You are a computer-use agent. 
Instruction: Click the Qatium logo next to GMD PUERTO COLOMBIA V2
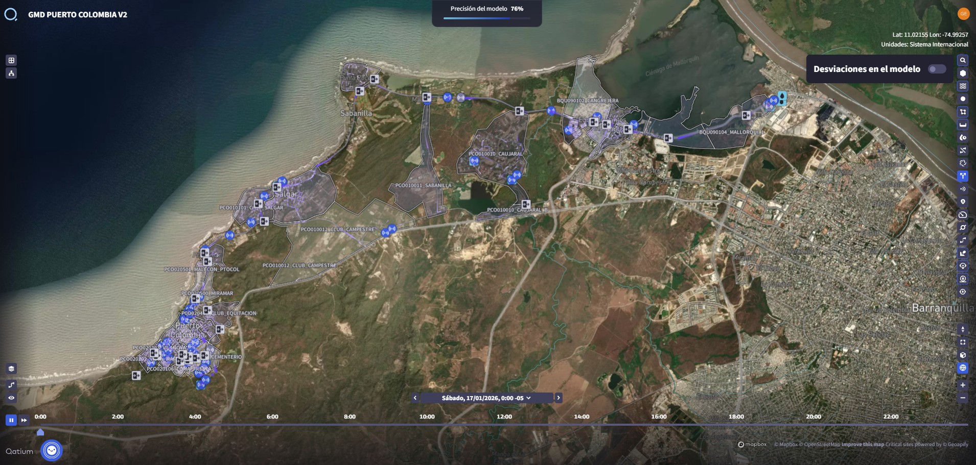pos(11,14)
